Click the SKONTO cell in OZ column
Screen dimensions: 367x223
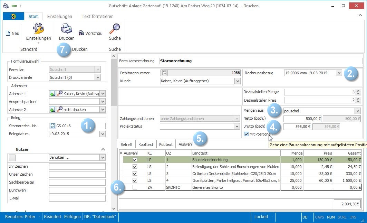[x=178, y=187]
